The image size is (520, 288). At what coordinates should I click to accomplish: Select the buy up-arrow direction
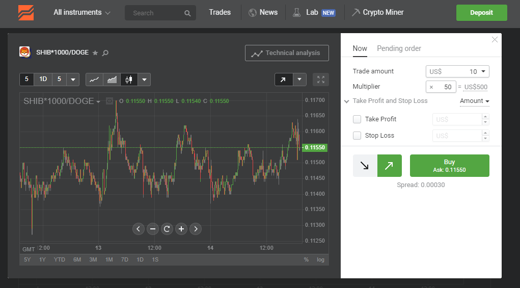click(389, 166)
